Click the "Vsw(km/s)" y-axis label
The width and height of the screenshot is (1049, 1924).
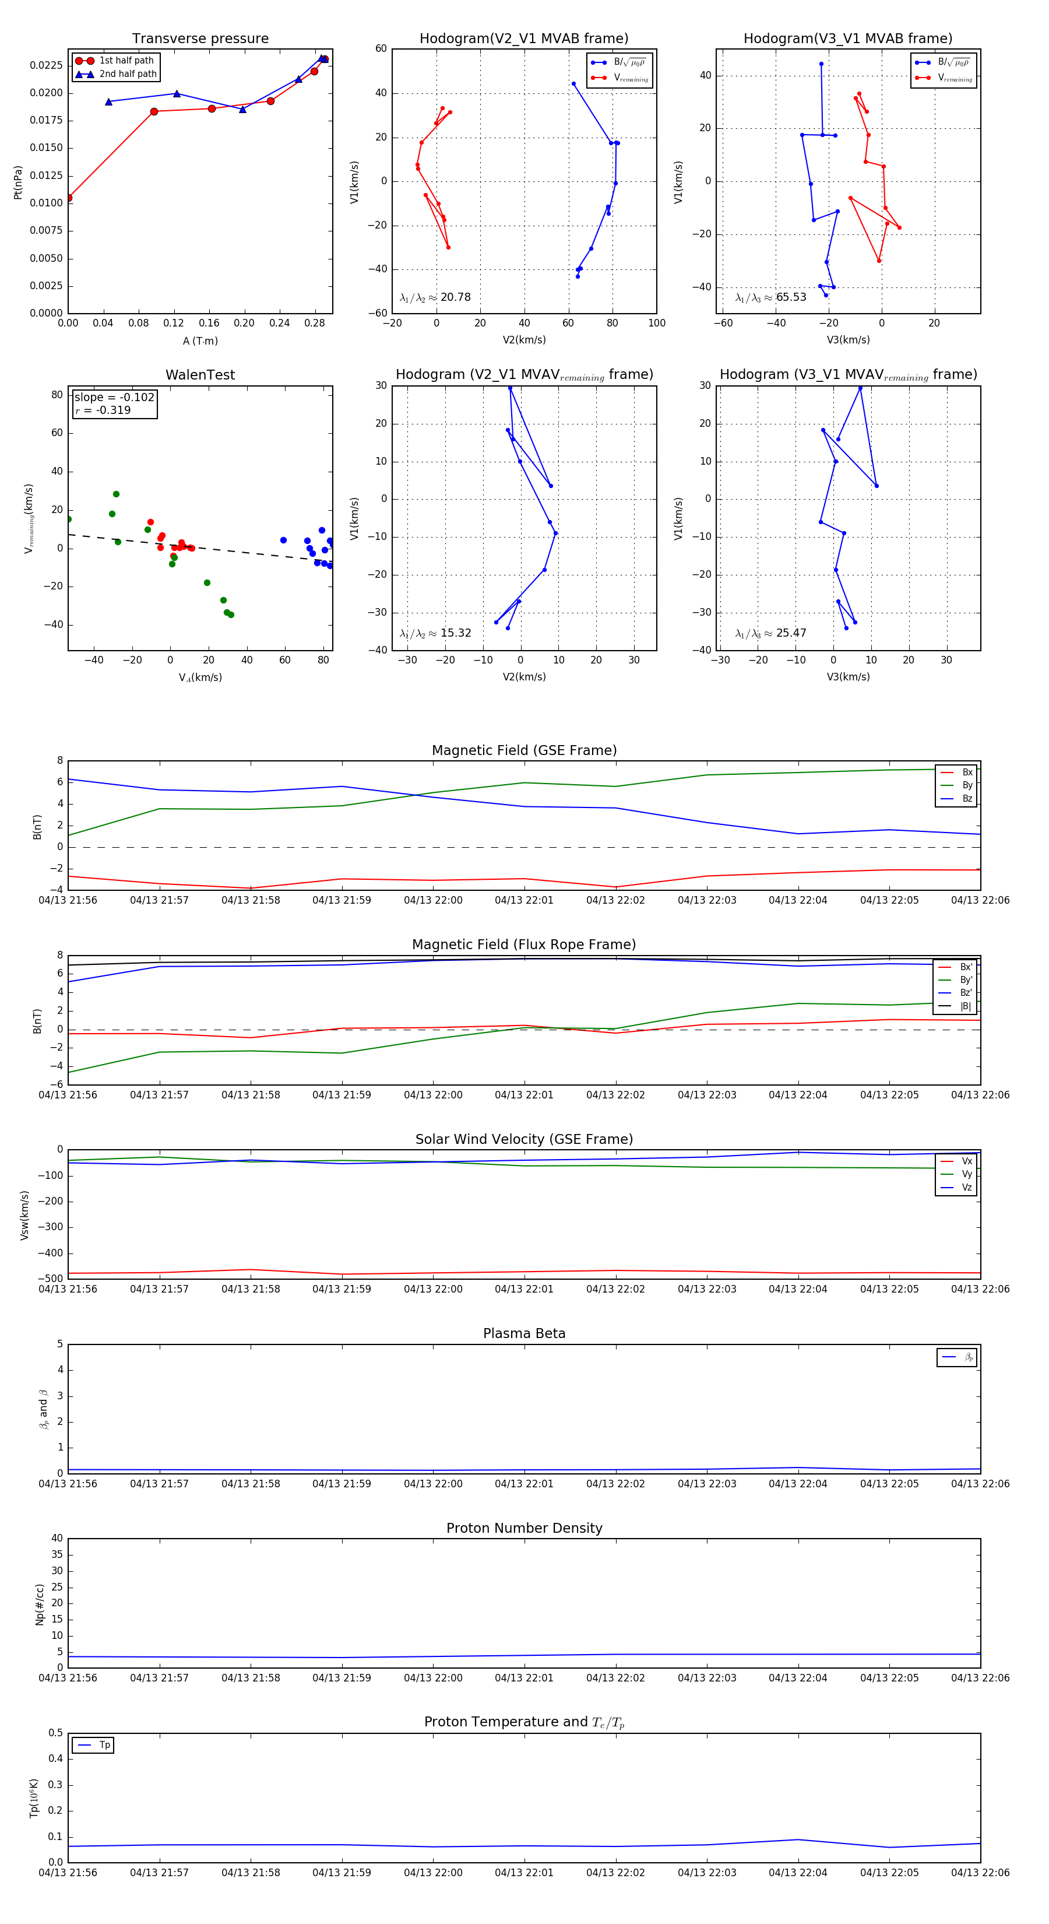[24, 1215]
